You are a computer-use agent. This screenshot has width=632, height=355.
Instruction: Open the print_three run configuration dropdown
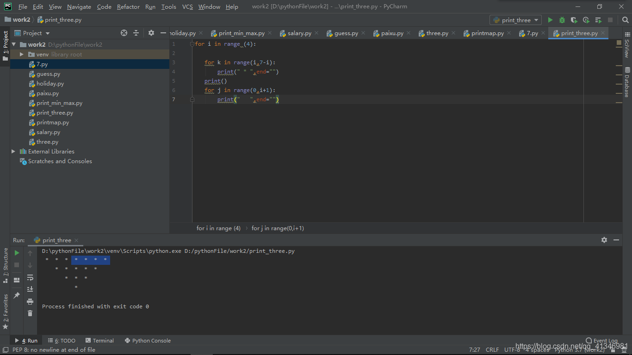coord(515,20)
